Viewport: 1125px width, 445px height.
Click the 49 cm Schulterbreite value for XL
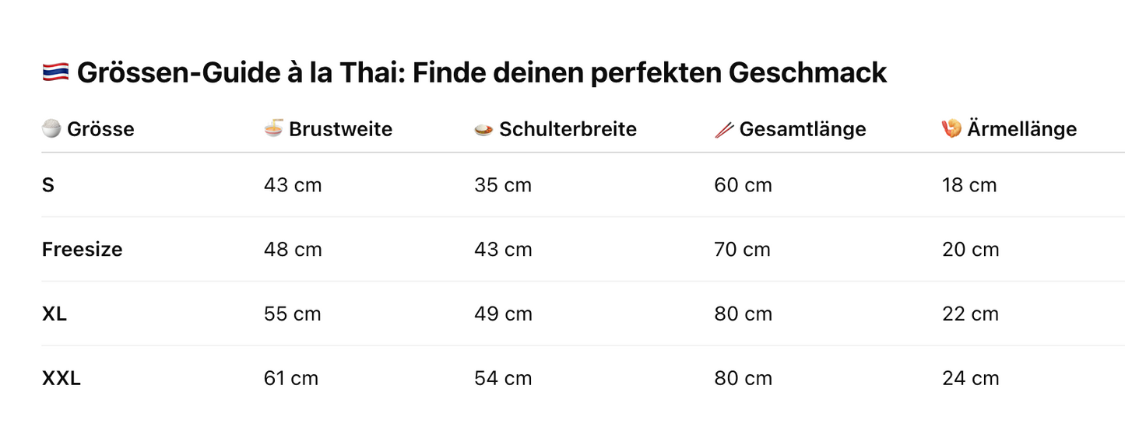click(503, 314)
